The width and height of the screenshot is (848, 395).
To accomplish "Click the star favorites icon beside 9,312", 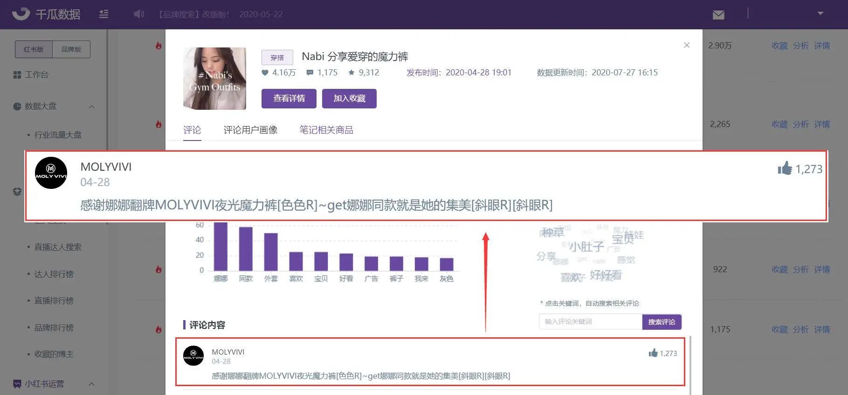I will click(x=352, y=73).
